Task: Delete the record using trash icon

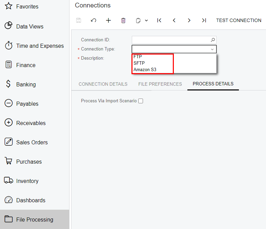Action: (123, 20)
